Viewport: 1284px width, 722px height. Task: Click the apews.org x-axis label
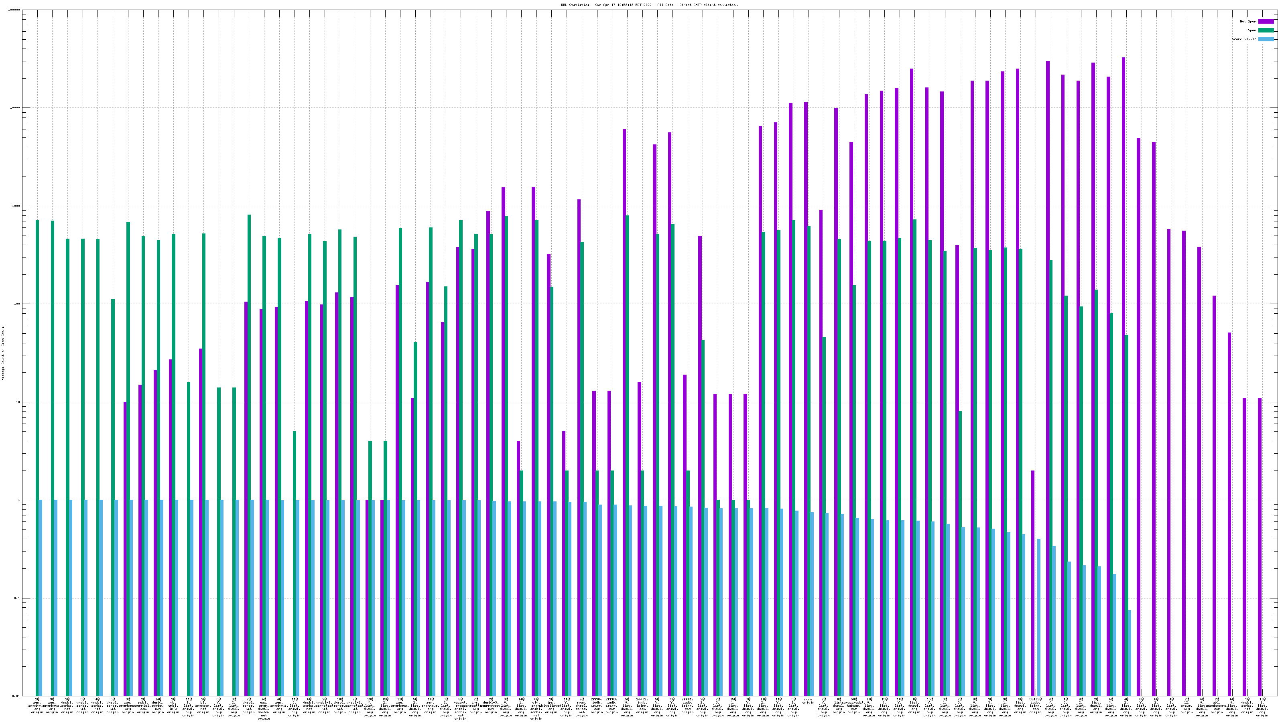point(1186,706)
